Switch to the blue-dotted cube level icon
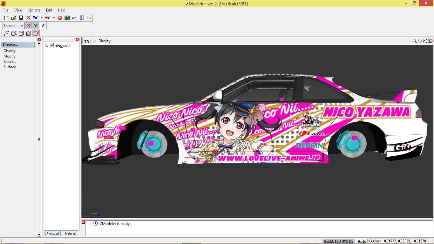 point(14,33)
